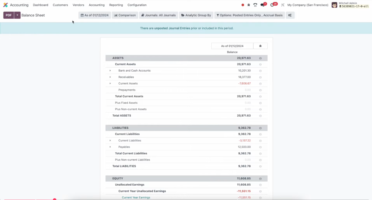372x200 pixels.
Task: Open the Journals: All Journals filter
Action: pos(159,15)
